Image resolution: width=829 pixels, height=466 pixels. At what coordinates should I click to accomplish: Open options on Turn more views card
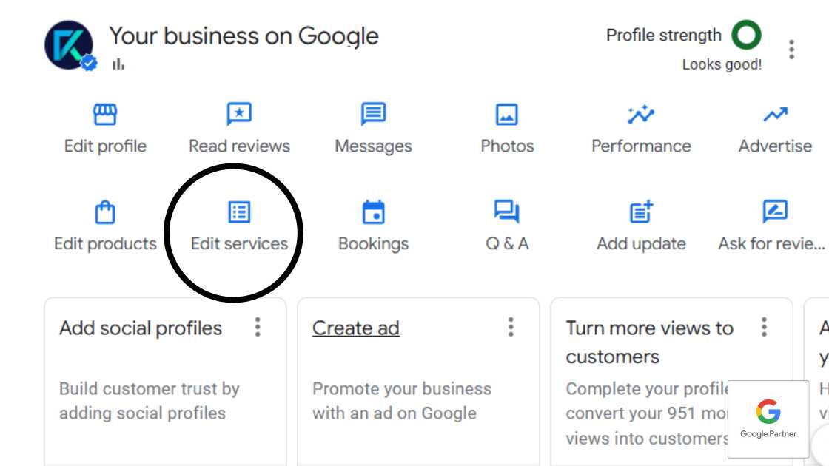pyautogui.click(x=764, y=327)
